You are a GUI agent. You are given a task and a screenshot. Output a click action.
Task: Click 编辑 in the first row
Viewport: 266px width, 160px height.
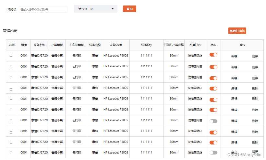coord(234,56)
